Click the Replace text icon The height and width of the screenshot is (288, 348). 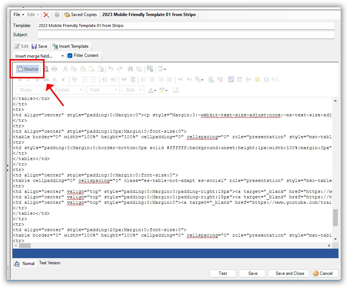click(139, 69)
